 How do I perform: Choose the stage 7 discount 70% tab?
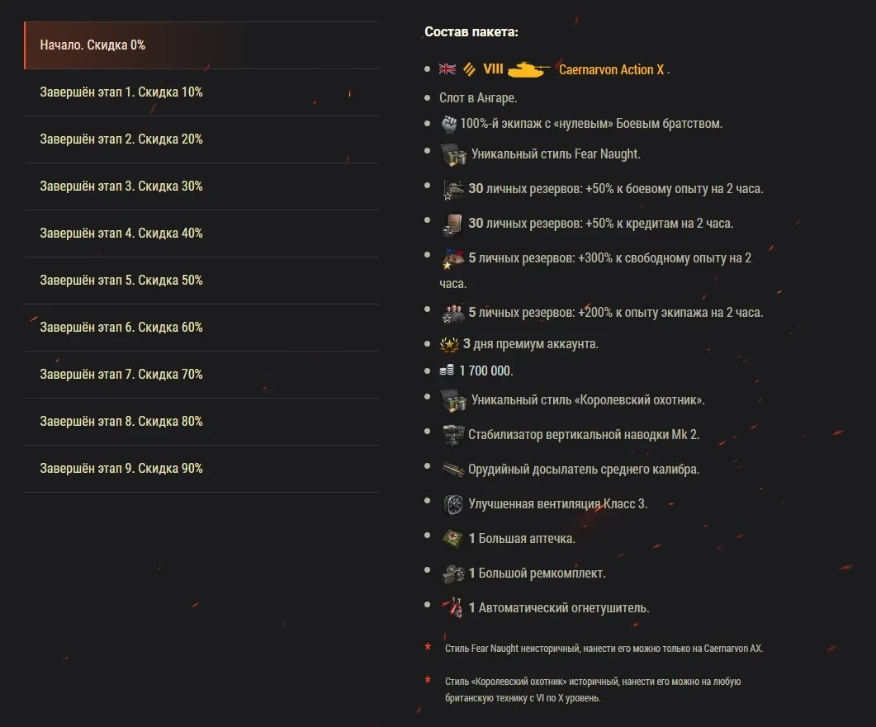pos(201,375)
